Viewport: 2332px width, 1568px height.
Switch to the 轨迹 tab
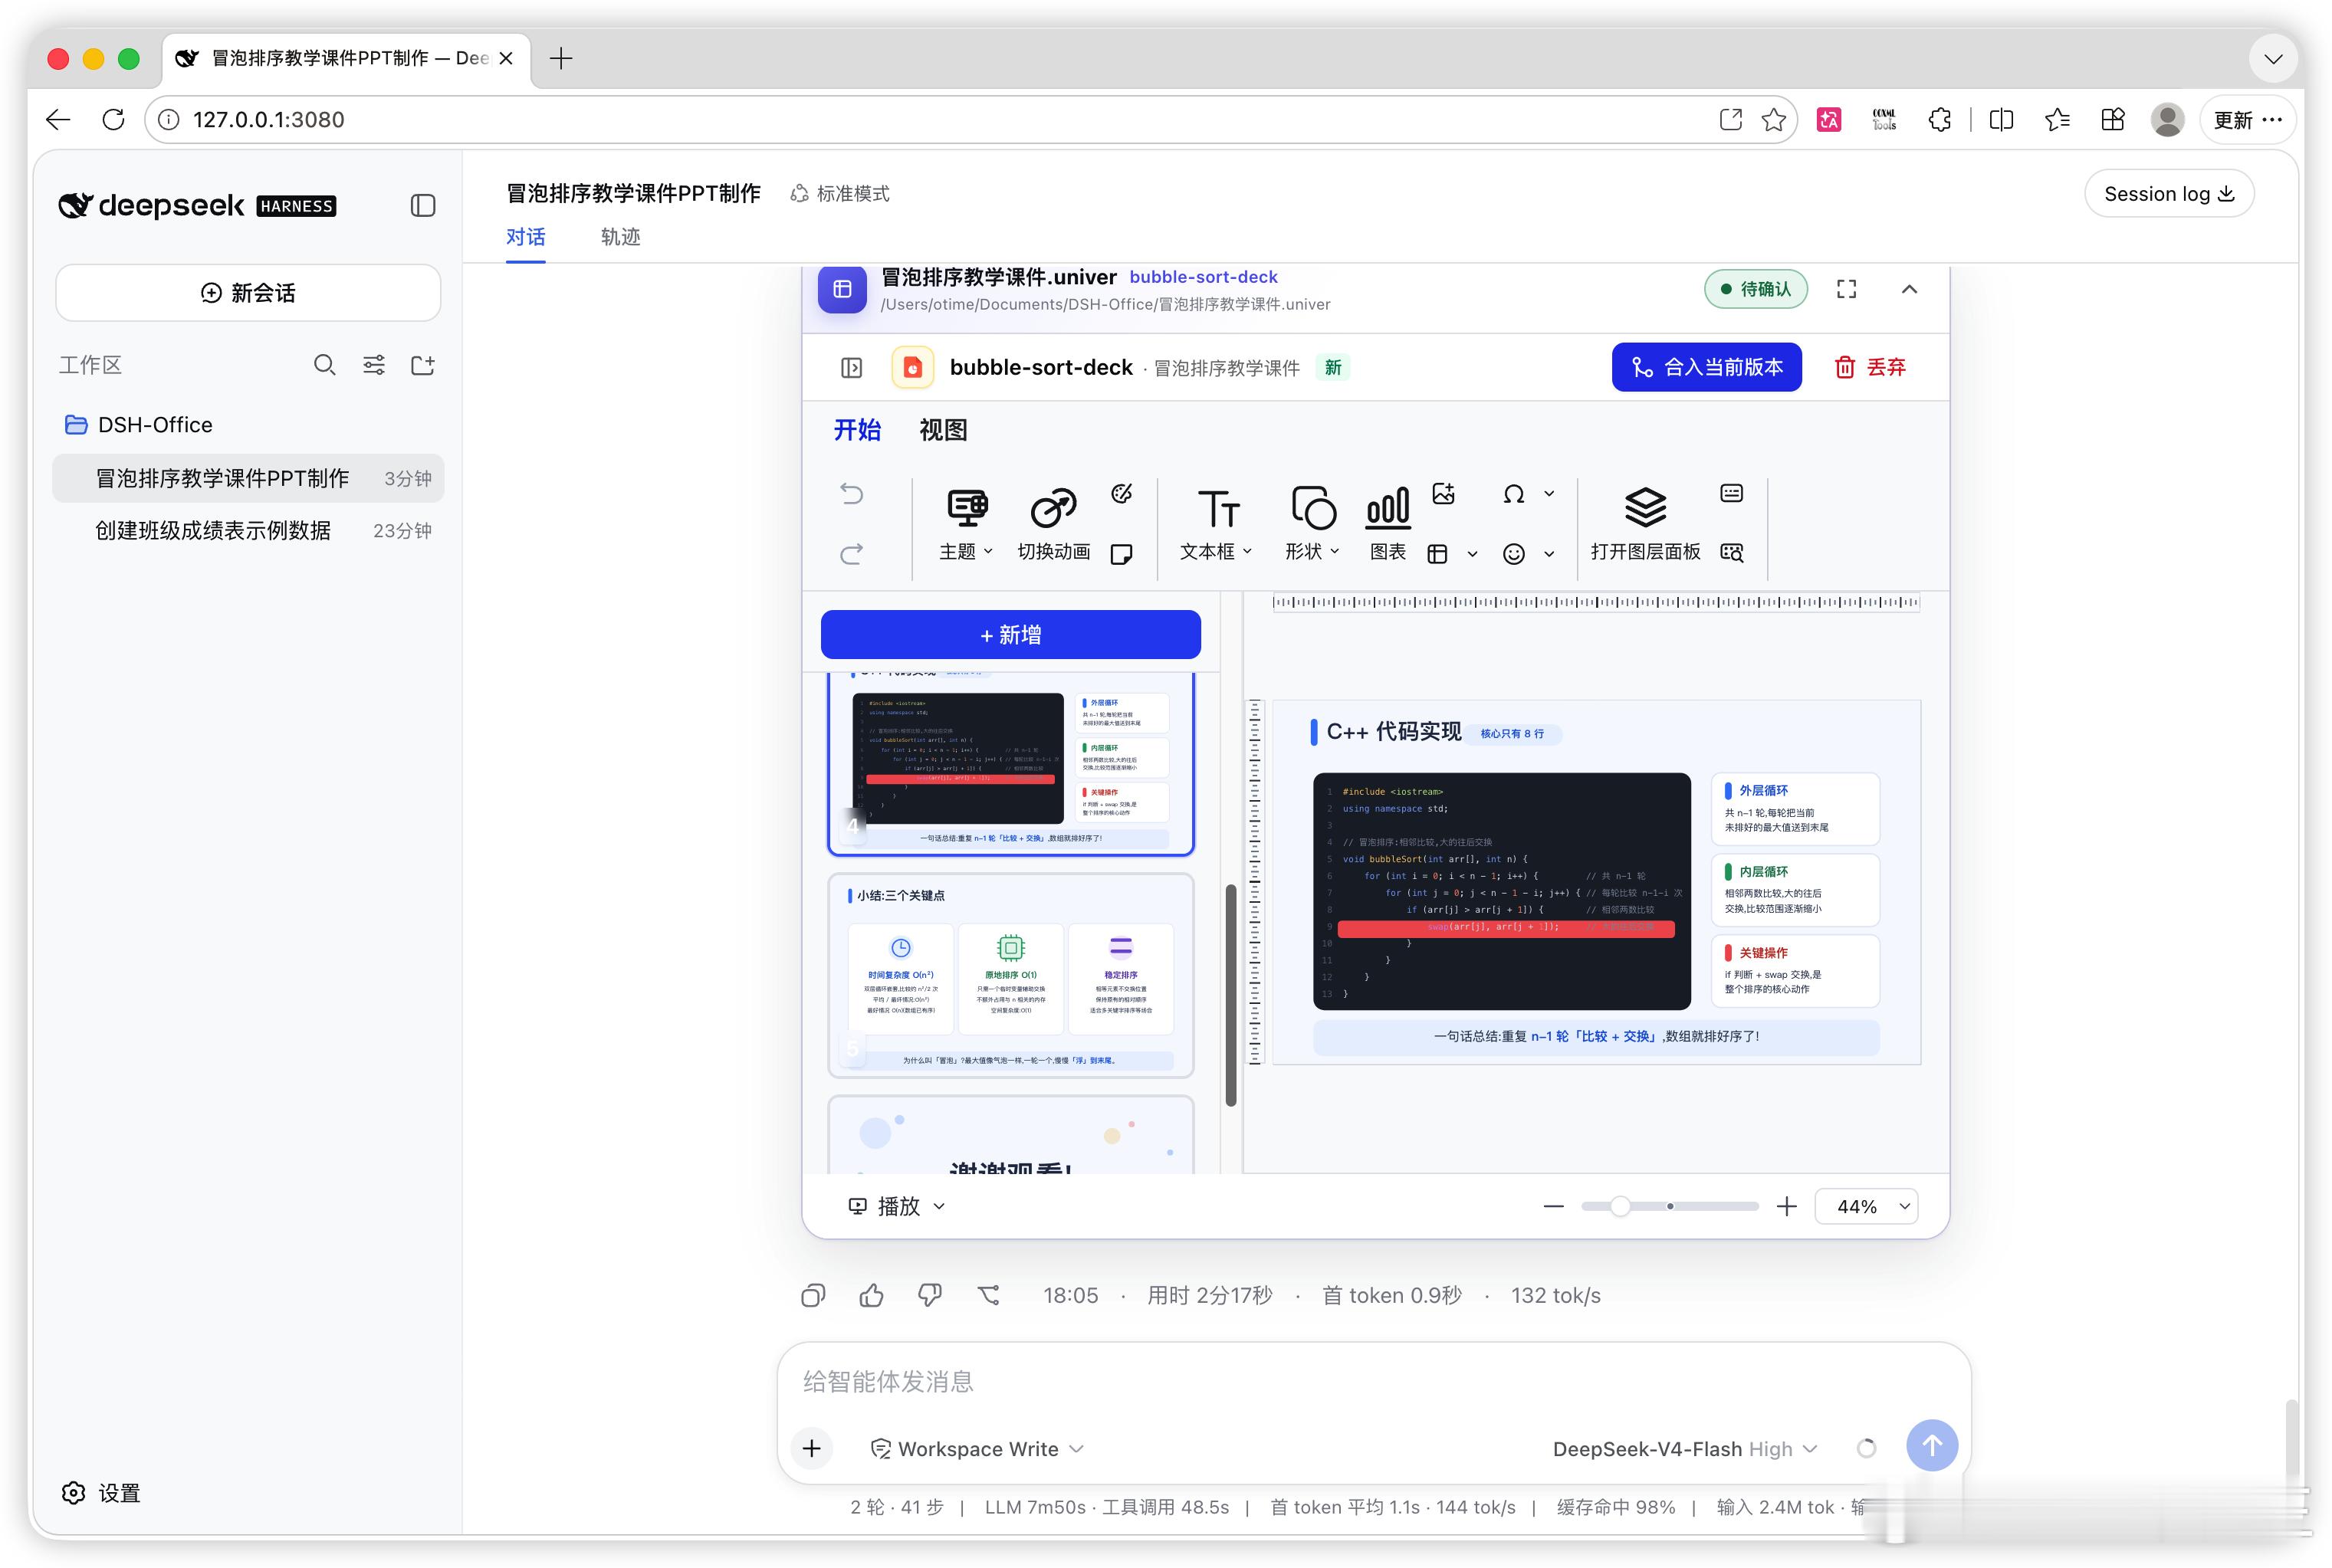pyautogui.click(x=620, y=237)
